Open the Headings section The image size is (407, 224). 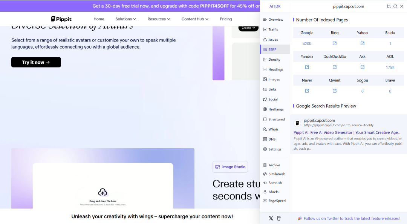(273, 69)
